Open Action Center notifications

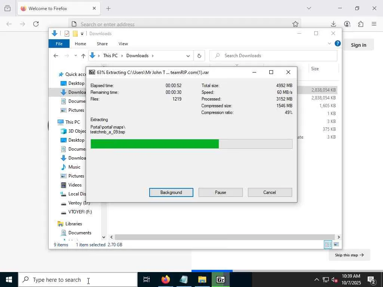click(371, 280)
